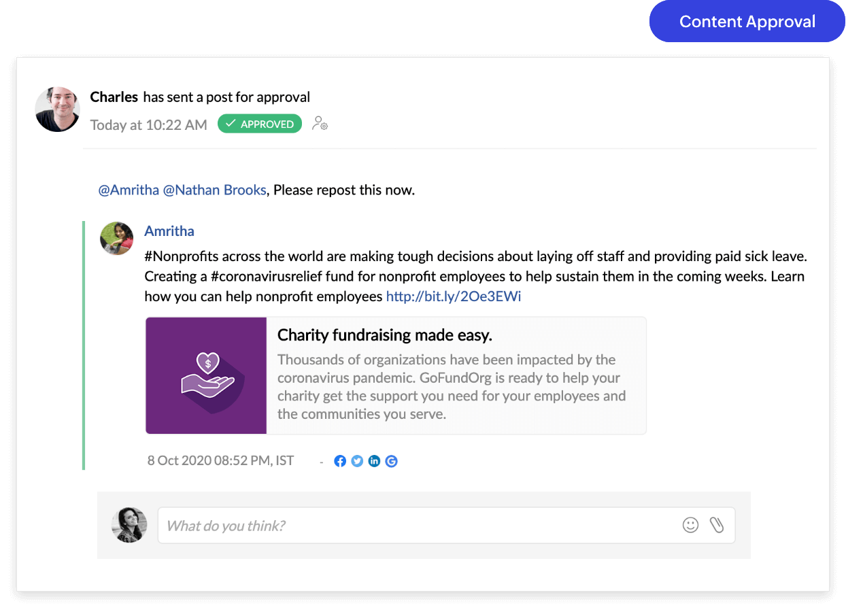The height and width of the screenshot is (612, 846).
Task: Click the @Amritha mention
Action: point(129,190)
